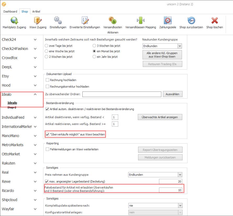This screenshot has width=233, height=216.
Task: Enable 'Rechnung hochladen' checkbox
Action: (x=47, y=80)
